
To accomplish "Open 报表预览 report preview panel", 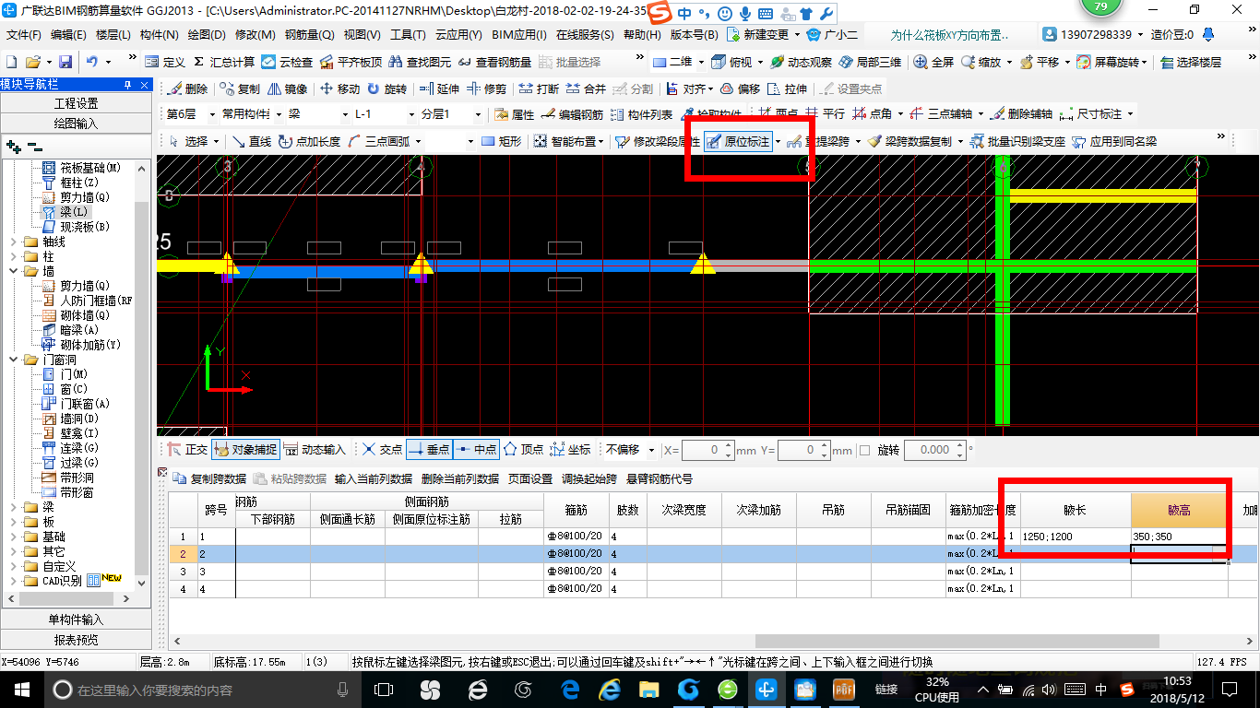I will (76, 639).
